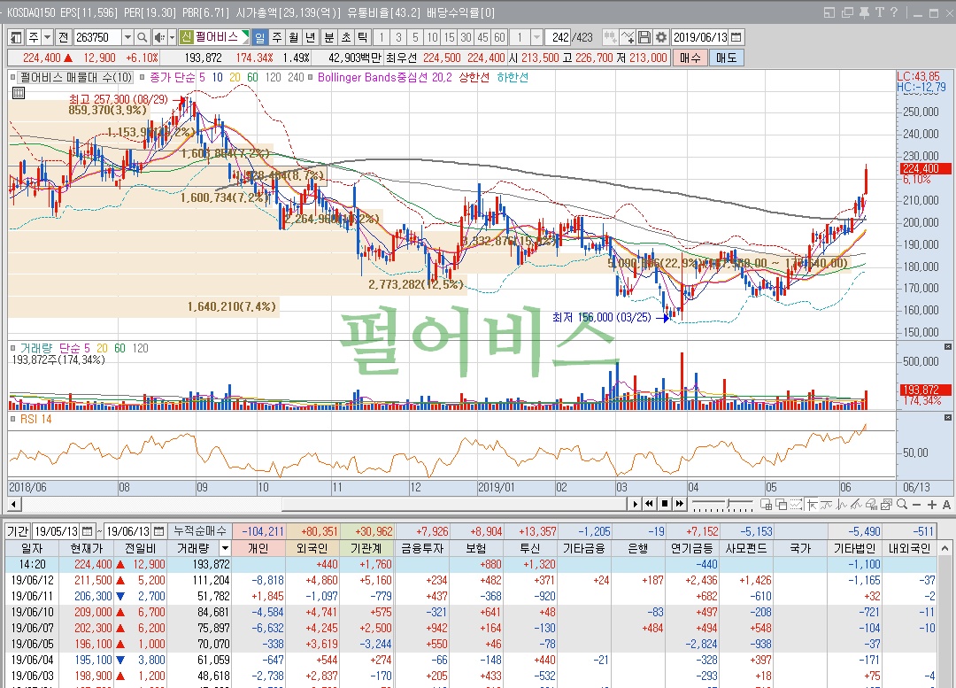
Task: Click the diagonal trend line tool icon
Action: pos(856,505)
